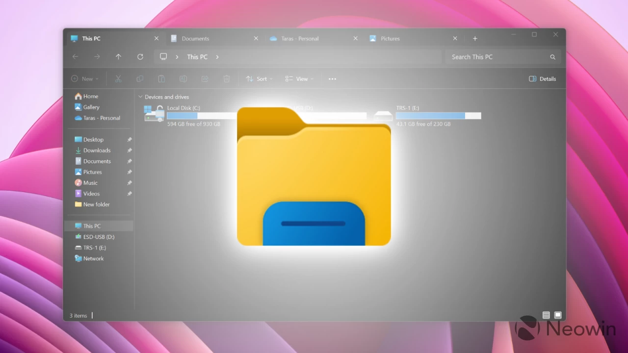Select the Cut icon on the toolbar
Viewport: 628px width, 353px height.
(x=118, y=78)
